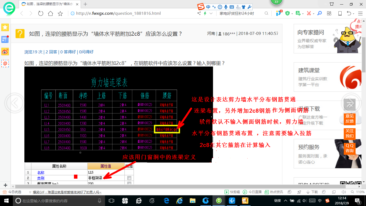The image size is (366, 206).
Task: Show hidden system tray icons chevron
Action: [285, 200]
